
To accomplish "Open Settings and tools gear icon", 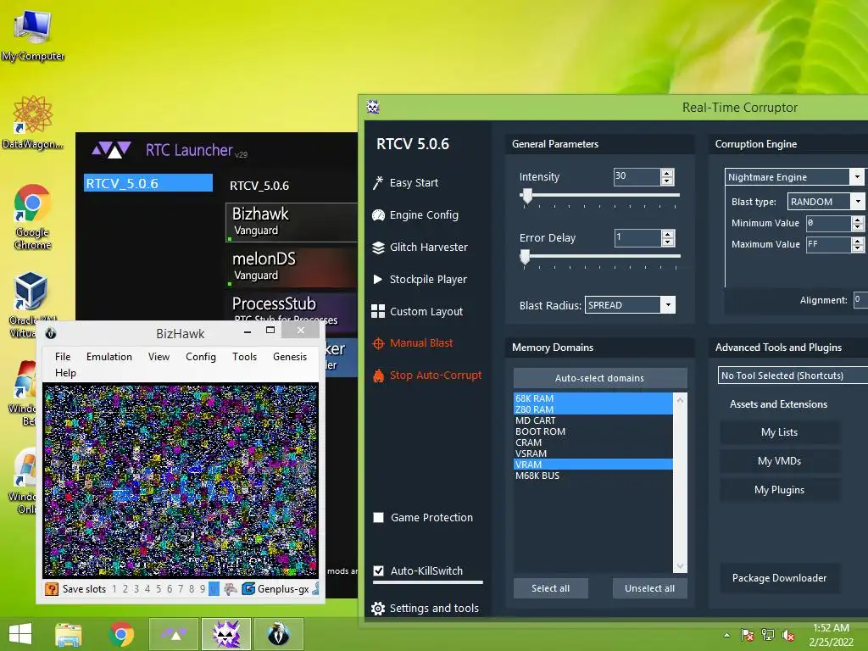I will [378, 609].
